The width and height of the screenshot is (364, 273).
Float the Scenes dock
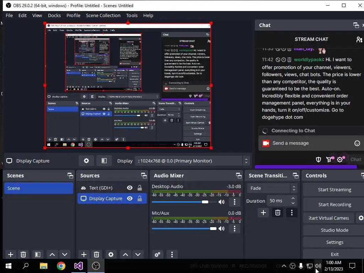[x=70, y=176]
